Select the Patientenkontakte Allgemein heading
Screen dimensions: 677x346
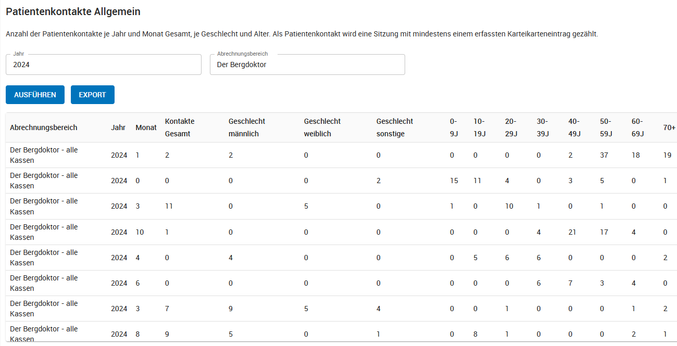tap(73, 11)
